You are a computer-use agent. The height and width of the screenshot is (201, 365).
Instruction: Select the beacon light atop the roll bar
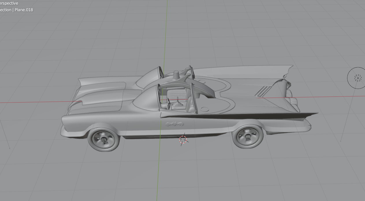[176, 75]
